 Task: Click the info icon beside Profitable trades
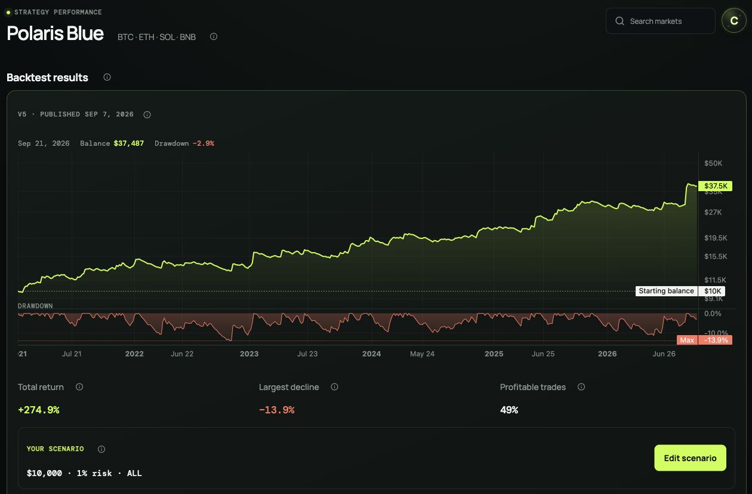click(581, 386)
